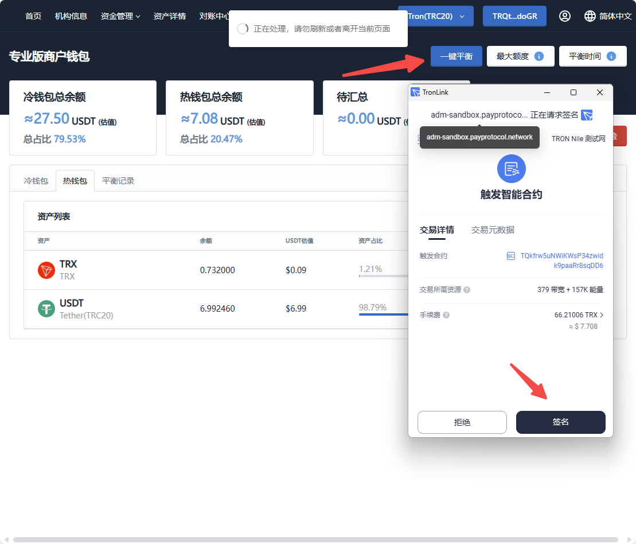Open the 资产详情 menu item
Screen dimensions: 636x544
pyautogui.click(x=170, y=16)
